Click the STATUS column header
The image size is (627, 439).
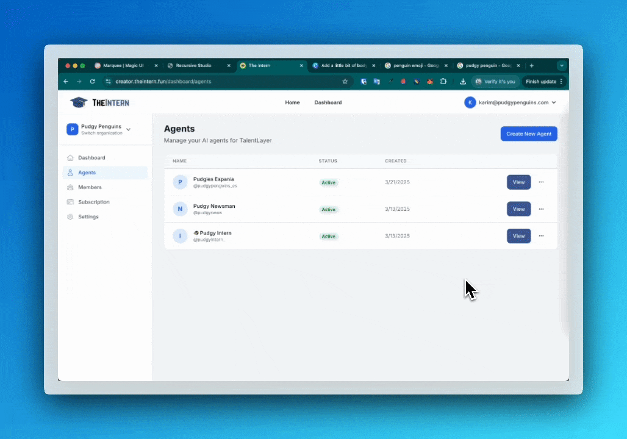click(328, 161)
